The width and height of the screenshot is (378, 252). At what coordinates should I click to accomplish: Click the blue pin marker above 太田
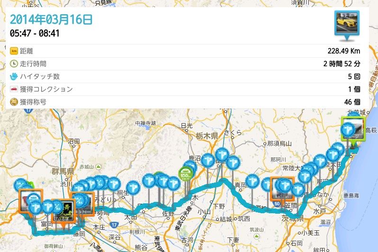tap(133, 188)
